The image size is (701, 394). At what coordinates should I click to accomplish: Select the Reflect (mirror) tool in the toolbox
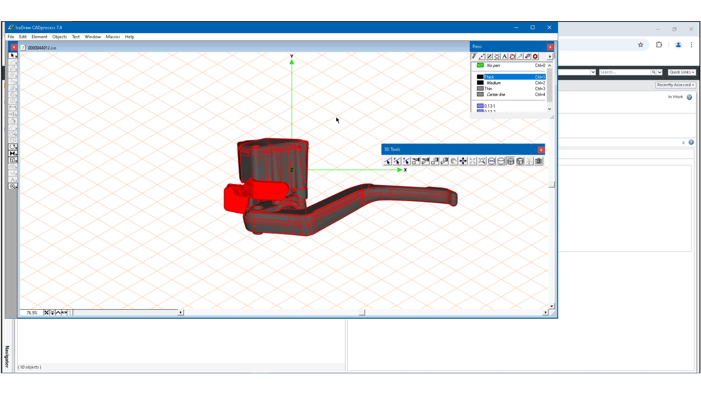(13, 154)
